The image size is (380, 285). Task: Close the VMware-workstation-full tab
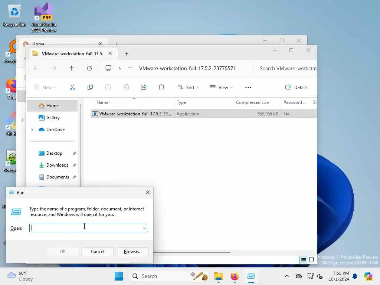click(110, 53)
